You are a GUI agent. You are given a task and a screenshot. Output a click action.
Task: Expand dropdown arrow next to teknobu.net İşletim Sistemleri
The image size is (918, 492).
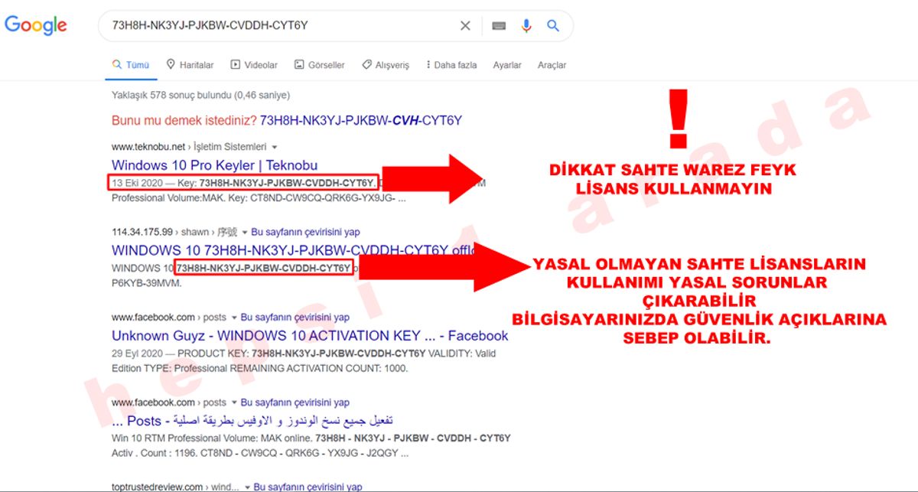275,147
